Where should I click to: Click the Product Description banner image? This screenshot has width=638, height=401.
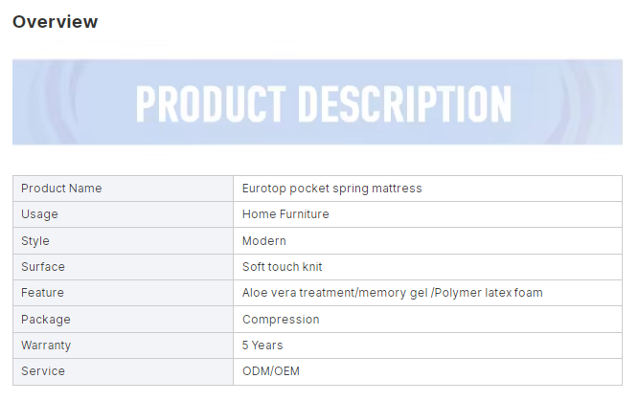tap(317, 102)
